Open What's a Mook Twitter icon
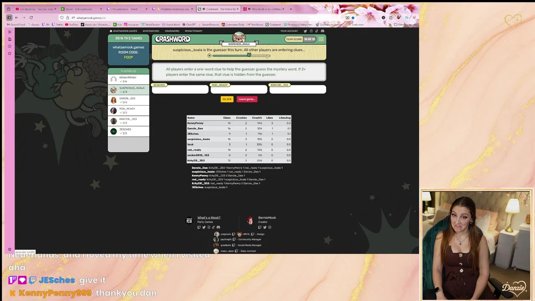535x301 pixels. [204, 227]
